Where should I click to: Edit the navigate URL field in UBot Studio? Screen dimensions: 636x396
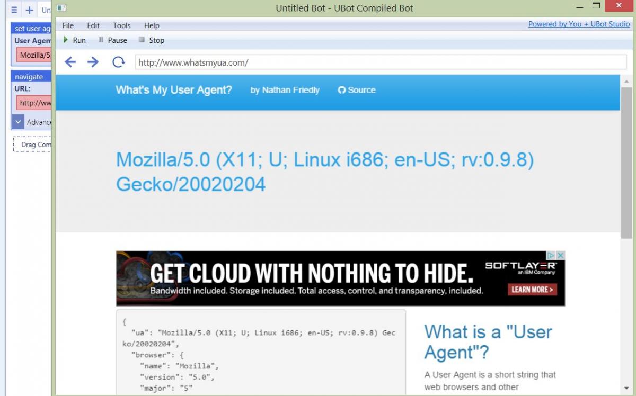(x=34, y=103)
